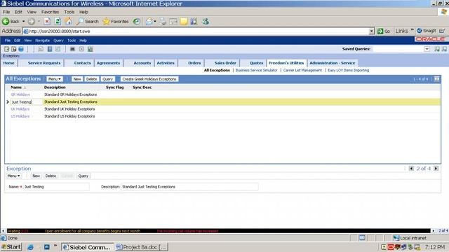Open the Easy LOV Items Importing link

click(348, 70)
